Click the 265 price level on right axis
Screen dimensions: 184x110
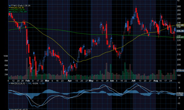pyautogui.click(x=179, y=6)
